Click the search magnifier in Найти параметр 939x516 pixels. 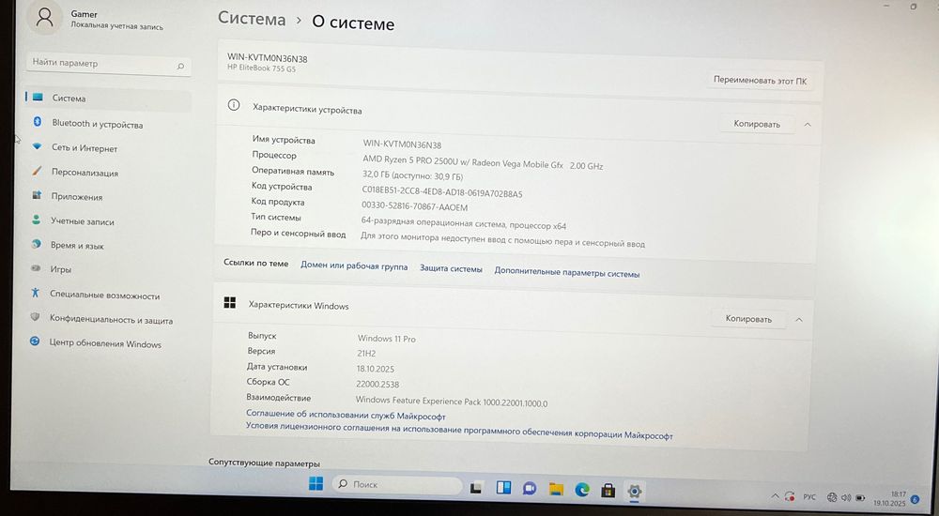(181, 66)
